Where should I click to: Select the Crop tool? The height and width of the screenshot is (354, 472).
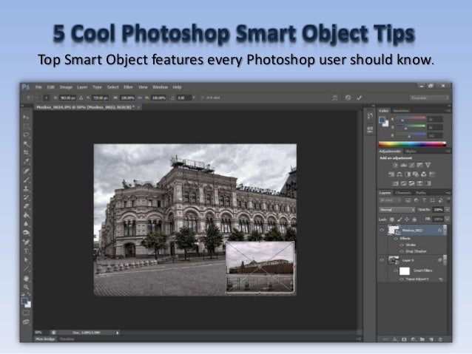tap(26, 152)
